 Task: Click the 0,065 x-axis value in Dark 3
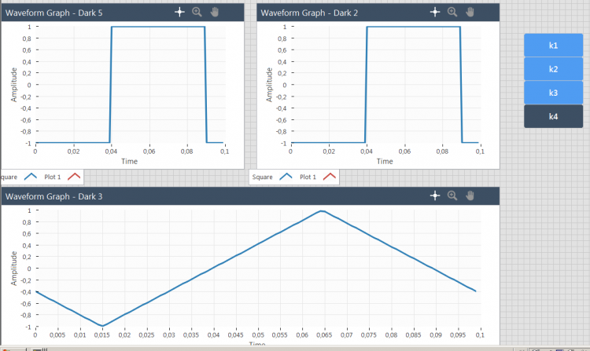(x=324, y=335)
